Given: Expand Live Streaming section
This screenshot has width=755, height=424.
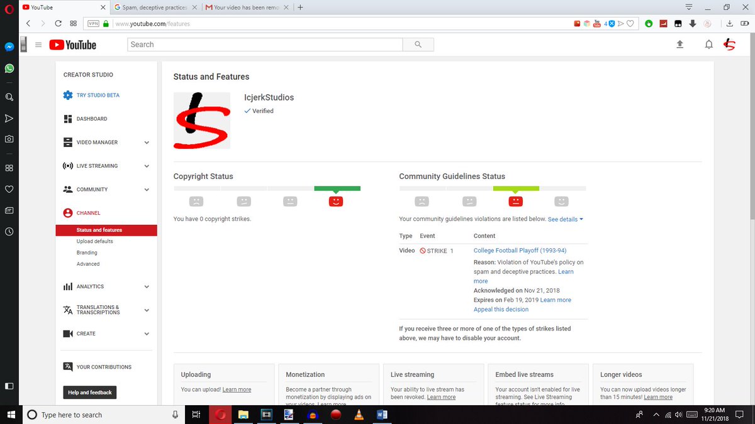Looking at the screenshot, I should (x=147, y=166).
